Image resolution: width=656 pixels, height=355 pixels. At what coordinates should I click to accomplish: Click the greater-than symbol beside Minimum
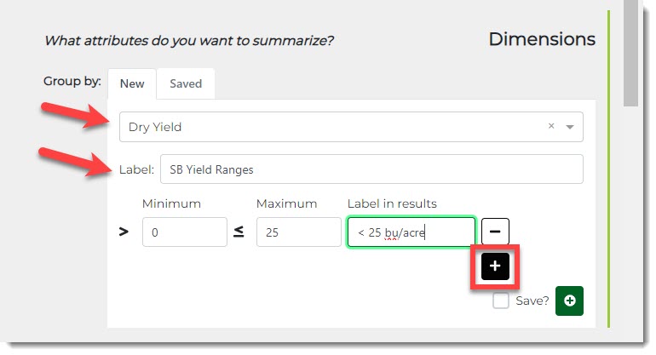click(x=124, y=232)
